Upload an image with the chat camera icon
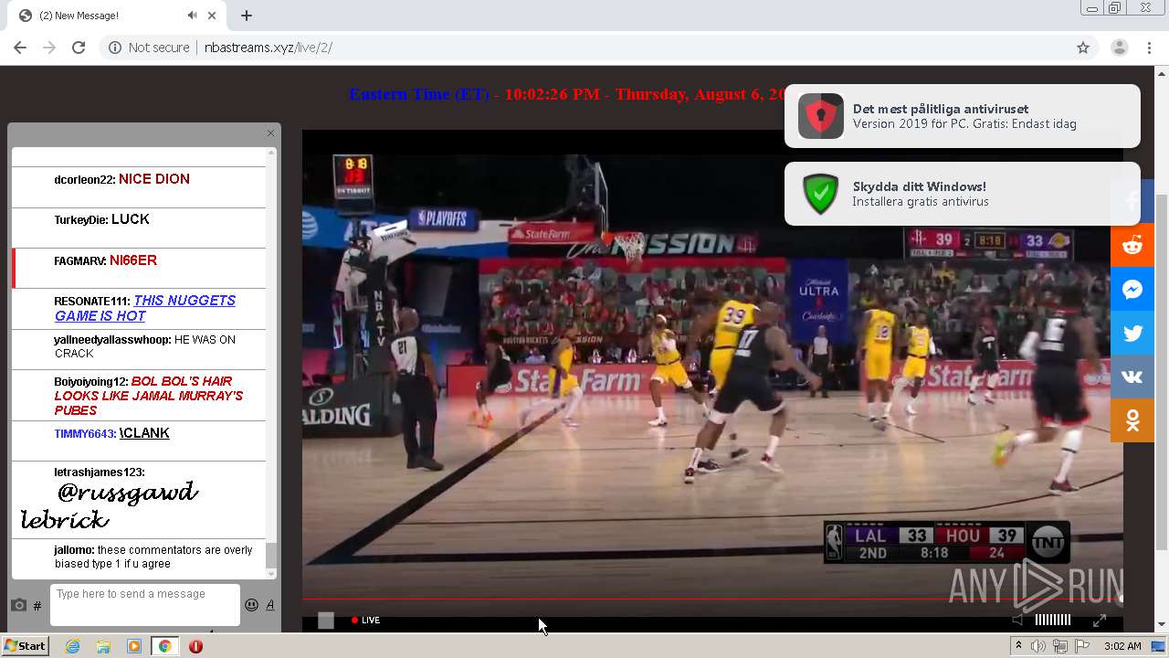Viewport: 1169px width, 658px height. (x=18, y=605)
